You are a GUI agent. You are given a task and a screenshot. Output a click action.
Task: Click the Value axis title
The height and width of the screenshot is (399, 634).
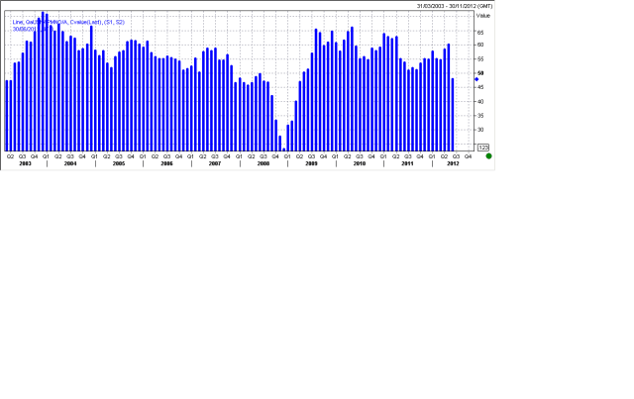pos(482,16)
